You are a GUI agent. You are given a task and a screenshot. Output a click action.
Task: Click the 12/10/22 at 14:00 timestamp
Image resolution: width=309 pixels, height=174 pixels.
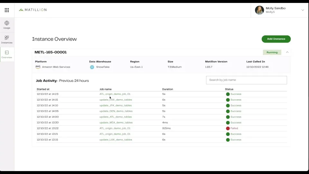[48, 117]
